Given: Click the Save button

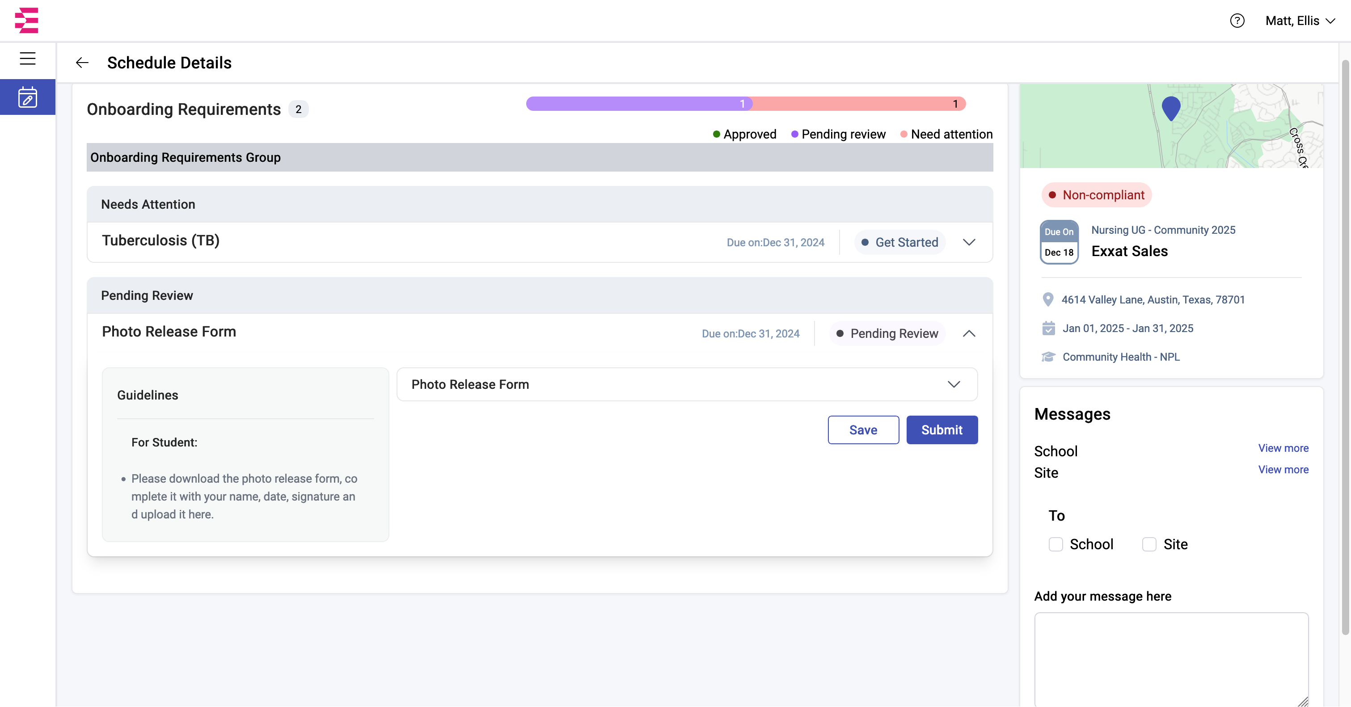Looking at the screenshot, I should [863, 430].
